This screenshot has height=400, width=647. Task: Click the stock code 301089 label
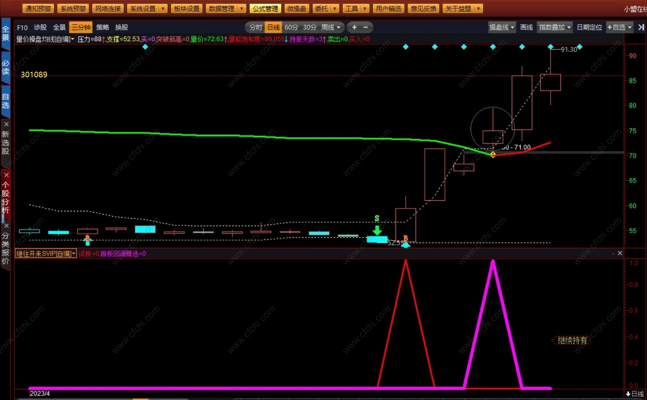[34, 74]
